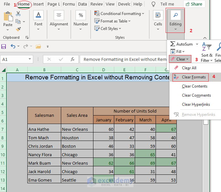Image resolution: width=221 pixels, height=192 pixels.
Task: Open the Clear dropdown button
Action: (x=180, y=59)
